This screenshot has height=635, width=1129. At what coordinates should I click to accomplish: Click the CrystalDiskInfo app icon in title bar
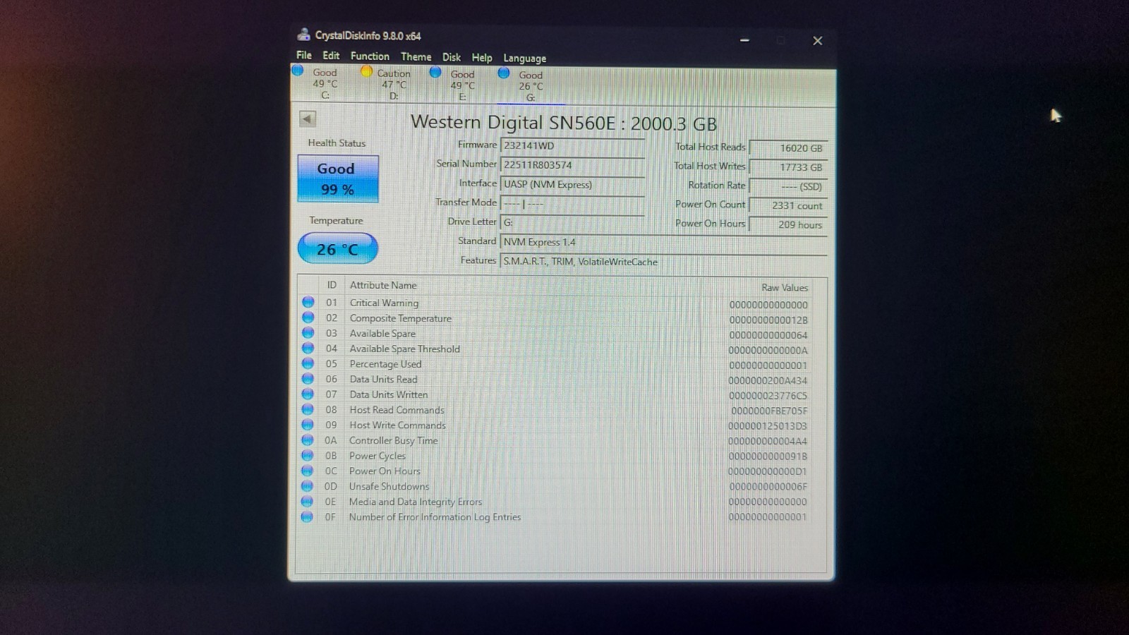(x=304, y=35)
